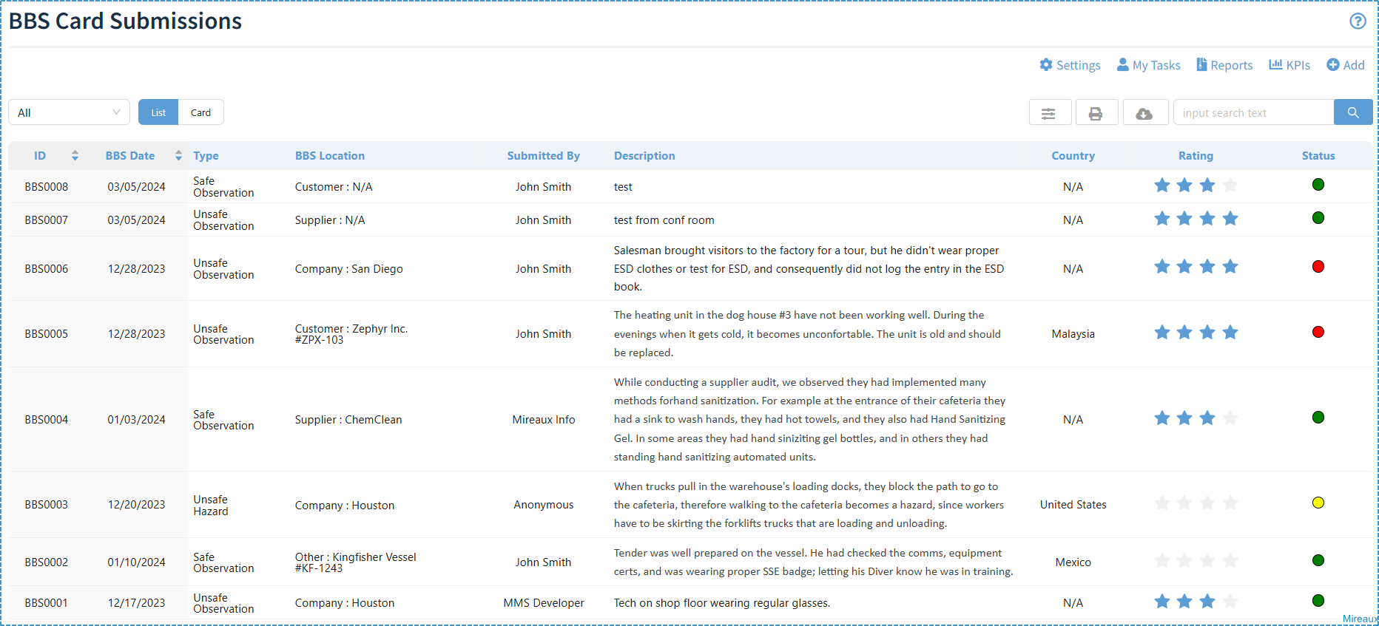Click 'MMS Developer' submitter
The height and width of the screenshot is (626, 1379).
pyautogui.click(x=544, y=603)
